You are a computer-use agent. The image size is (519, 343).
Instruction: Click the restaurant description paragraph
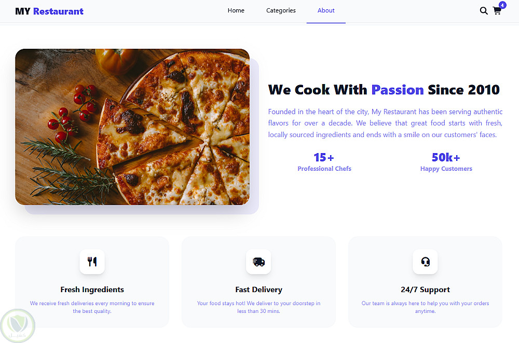[x=385, y=123]
